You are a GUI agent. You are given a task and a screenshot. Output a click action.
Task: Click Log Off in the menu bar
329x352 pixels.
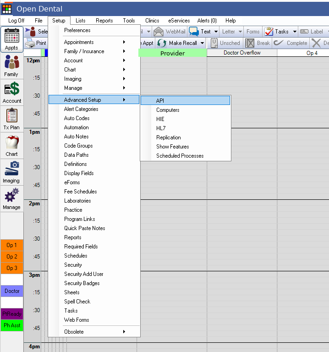tap(16, 21)
